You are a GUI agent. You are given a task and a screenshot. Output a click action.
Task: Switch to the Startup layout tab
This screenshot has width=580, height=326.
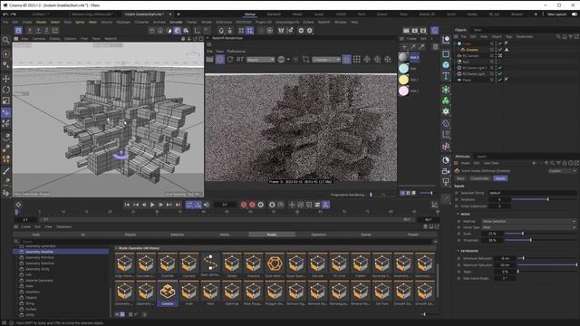250,14
